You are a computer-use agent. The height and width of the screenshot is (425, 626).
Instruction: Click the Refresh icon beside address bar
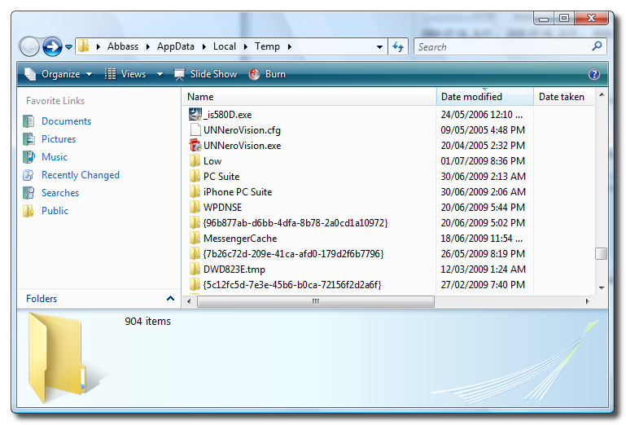pyautogui.click(x=398, y=46)
